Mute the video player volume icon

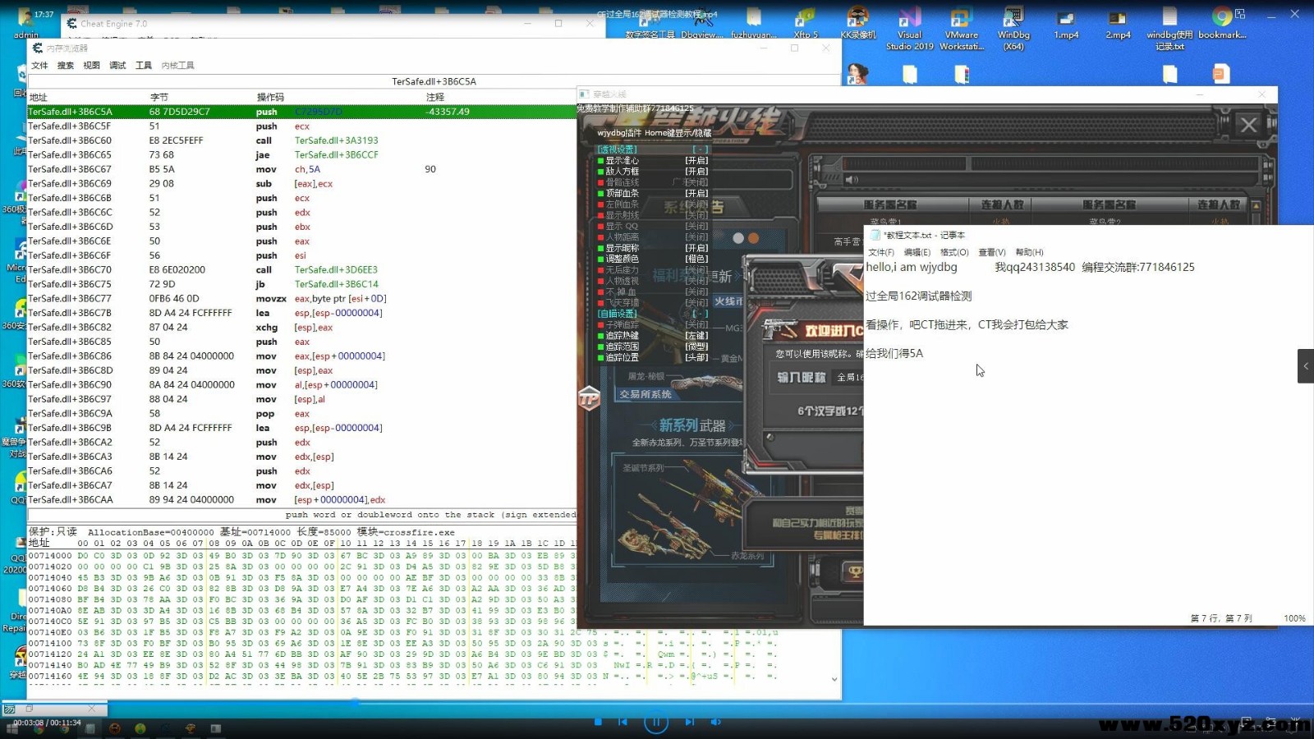click(715, 722)
